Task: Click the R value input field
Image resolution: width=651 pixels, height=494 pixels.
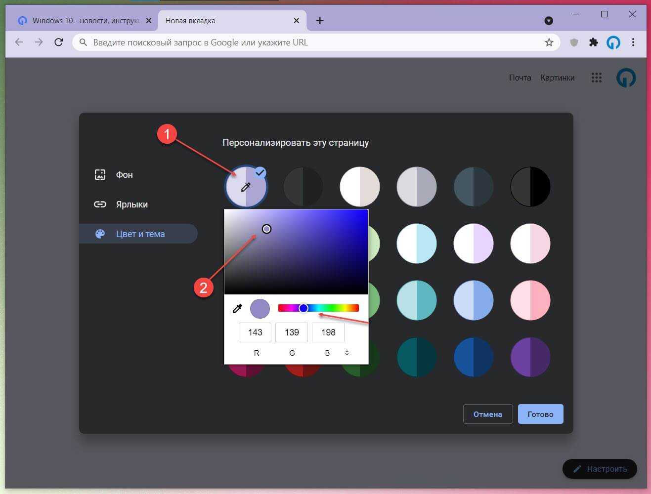Action: pos(255,332)
